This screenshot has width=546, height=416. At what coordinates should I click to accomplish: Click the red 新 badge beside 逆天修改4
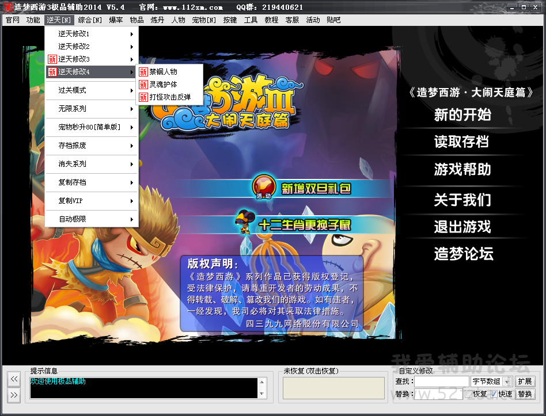(x=52, y=72)
